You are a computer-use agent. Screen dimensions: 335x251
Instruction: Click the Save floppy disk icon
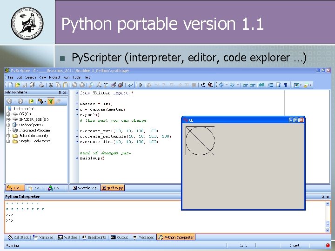pos(25,85)
